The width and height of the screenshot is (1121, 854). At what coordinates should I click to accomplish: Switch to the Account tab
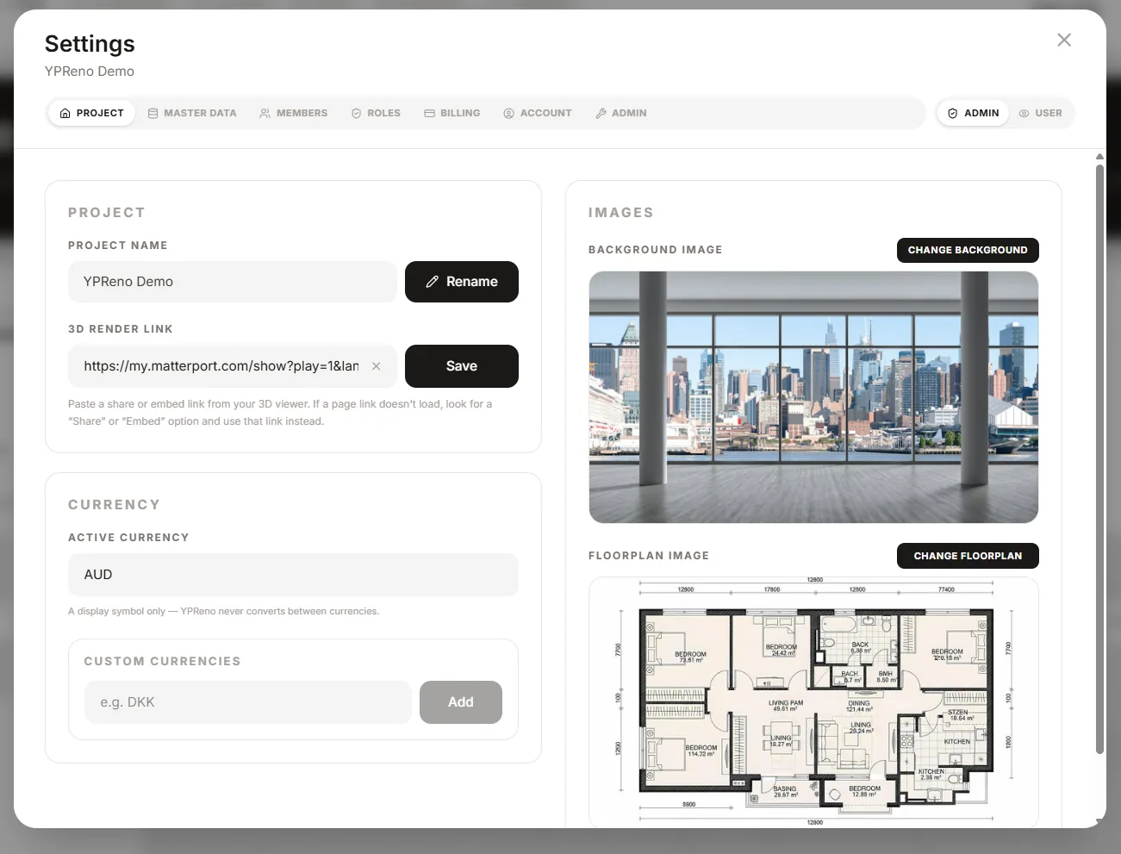click(537, 113)
